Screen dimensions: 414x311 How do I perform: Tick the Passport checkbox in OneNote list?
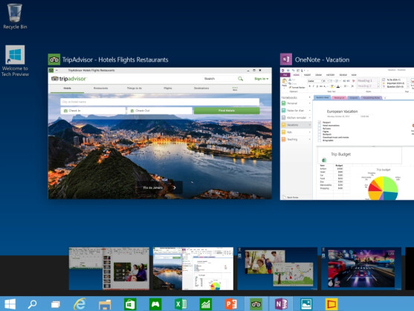pos(320,122)
